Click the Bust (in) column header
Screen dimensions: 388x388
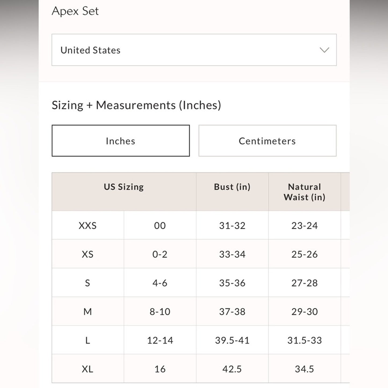click(x=232, y=187)
